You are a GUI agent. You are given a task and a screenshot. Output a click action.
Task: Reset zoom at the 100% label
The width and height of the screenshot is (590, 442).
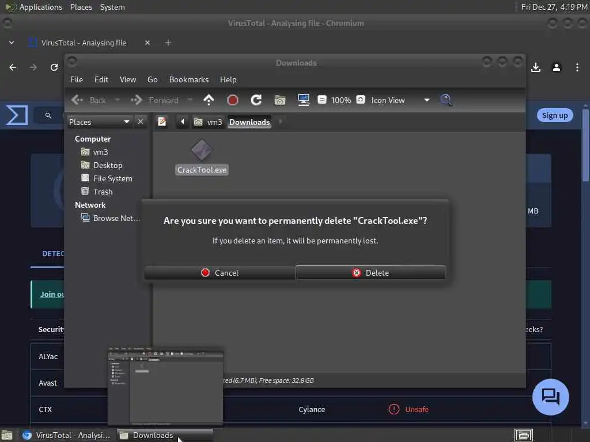[341, 100]
